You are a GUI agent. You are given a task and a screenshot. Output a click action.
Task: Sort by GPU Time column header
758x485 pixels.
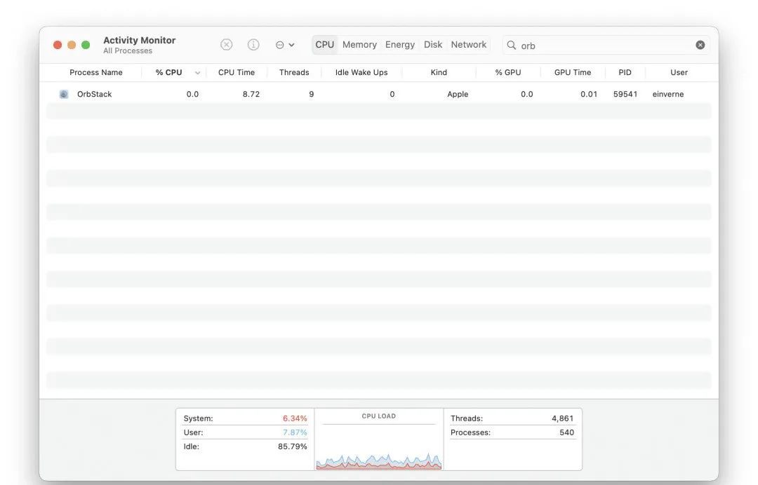click(573, 72)
